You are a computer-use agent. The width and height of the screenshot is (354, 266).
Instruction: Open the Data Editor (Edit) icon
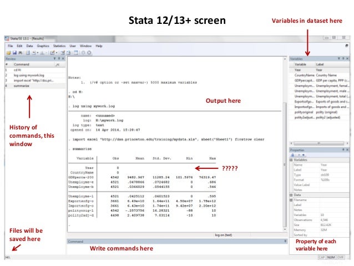62,53
